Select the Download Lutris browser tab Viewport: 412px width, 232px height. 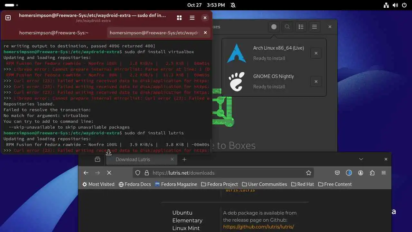tap(142, 159)
